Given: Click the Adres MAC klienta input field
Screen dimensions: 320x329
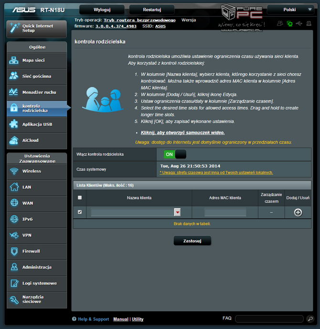Looking at the screenshot, I should 225,212.
